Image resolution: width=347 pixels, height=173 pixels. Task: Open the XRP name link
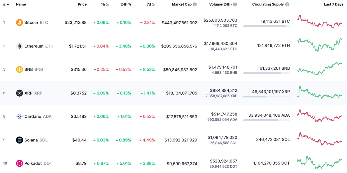click(33, 93)
